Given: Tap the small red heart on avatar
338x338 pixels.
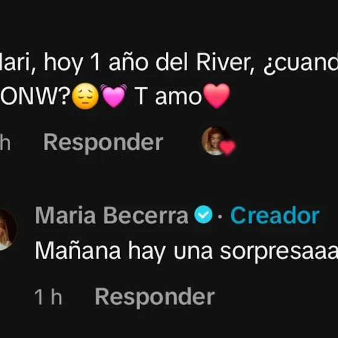Looking at the screenshot, I should (228, 147).
